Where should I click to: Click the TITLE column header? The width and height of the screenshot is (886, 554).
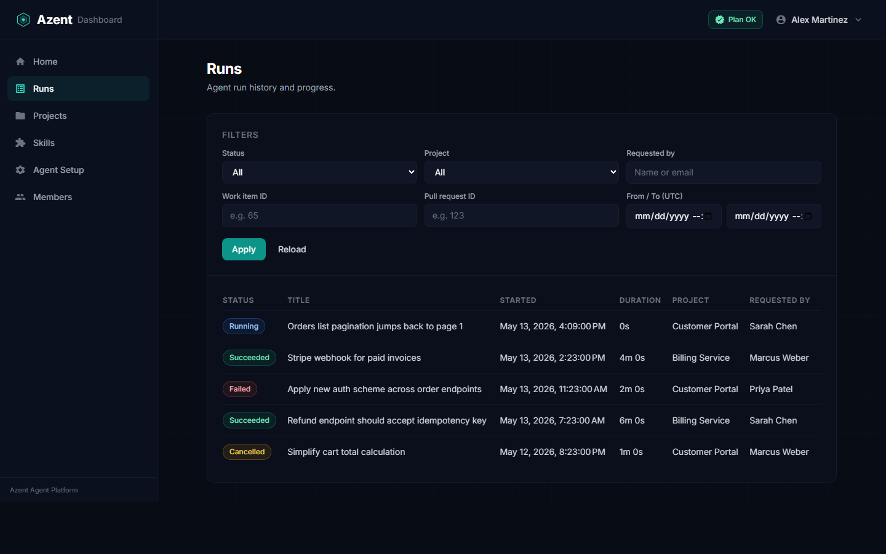click(298, 300)
